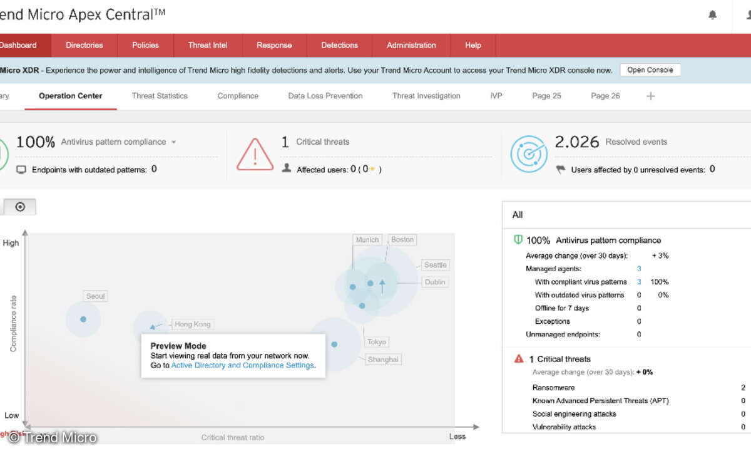Switch to the Page 25 tab
Image resolution: width=751 pixels, height=451 pixels.
(x=546, y=96)
